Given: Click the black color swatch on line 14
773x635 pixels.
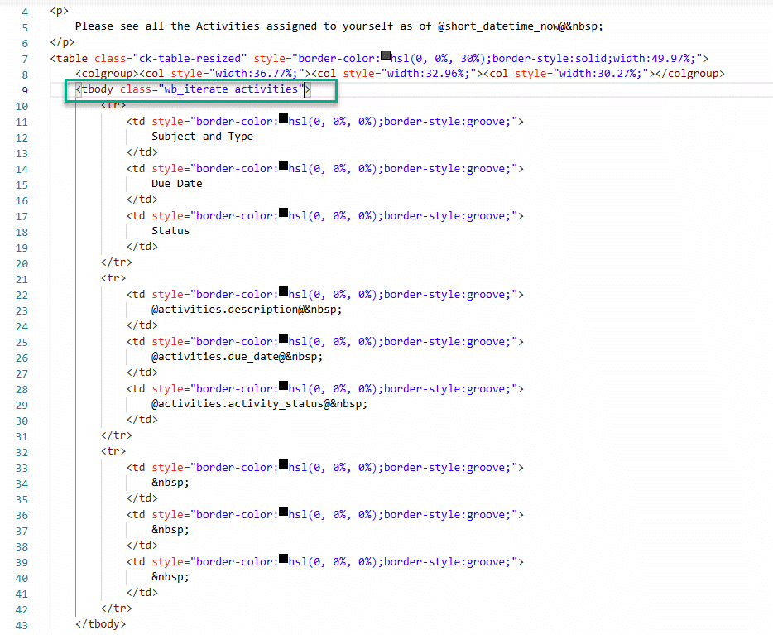Looking at the screenshot, I should click(284, 165).
